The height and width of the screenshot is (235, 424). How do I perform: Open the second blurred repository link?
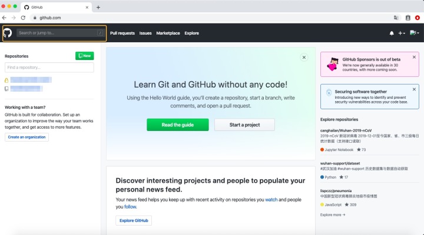(x=26, y=89)
